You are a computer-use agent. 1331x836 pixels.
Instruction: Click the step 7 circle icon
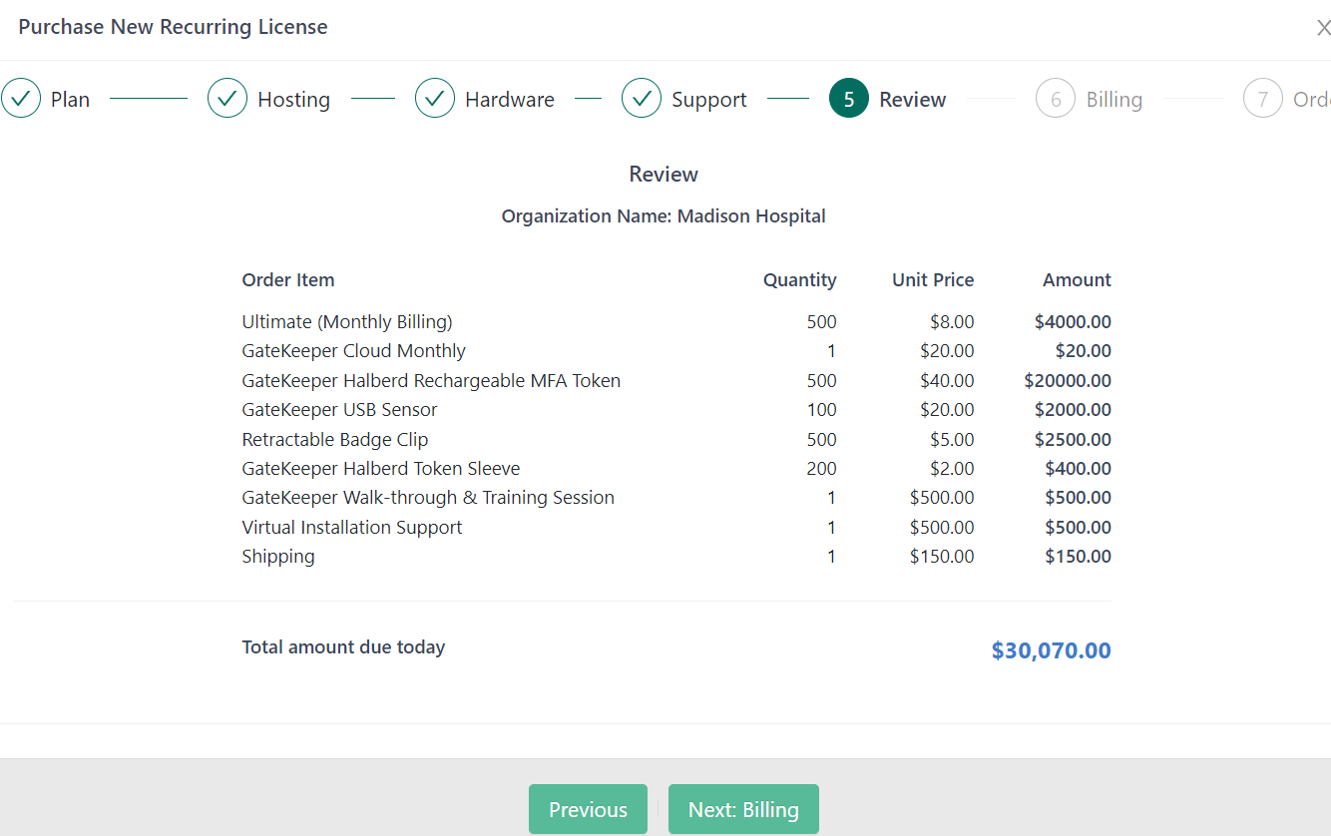pyautogui.click(x=1263, y=99)
